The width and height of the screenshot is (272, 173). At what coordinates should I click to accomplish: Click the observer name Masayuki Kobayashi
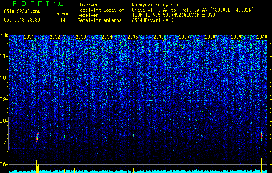tap(155, 5)
